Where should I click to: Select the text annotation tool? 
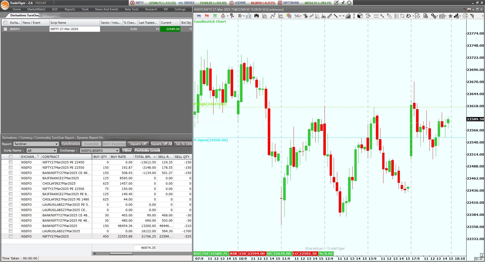pos(368,16)
